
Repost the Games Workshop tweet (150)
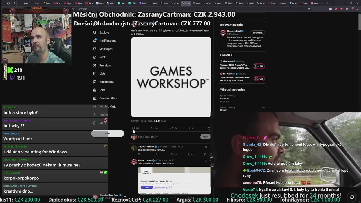(154, 128)
